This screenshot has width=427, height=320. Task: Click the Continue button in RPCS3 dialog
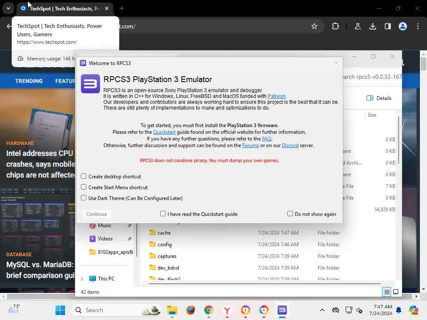coord(96,214)
